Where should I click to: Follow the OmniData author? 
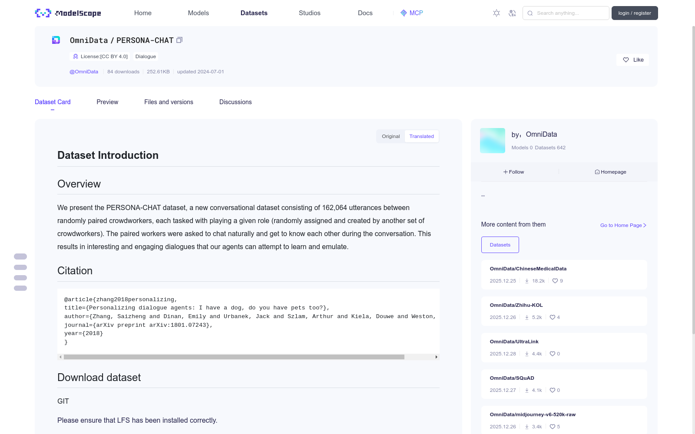tap(514, 172)
